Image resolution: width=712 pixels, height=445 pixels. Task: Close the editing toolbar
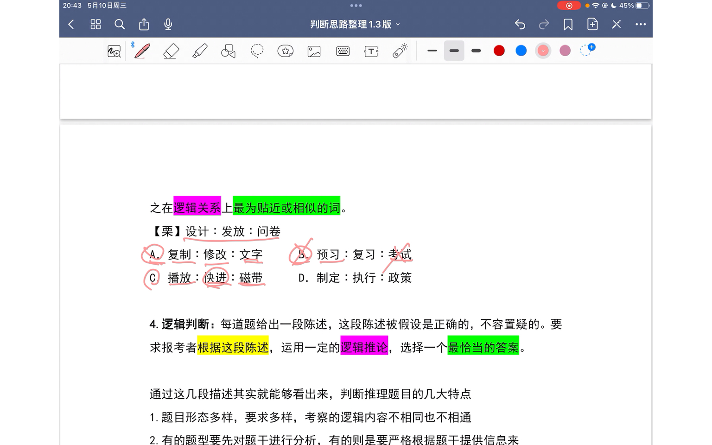(x=617, y=25)
